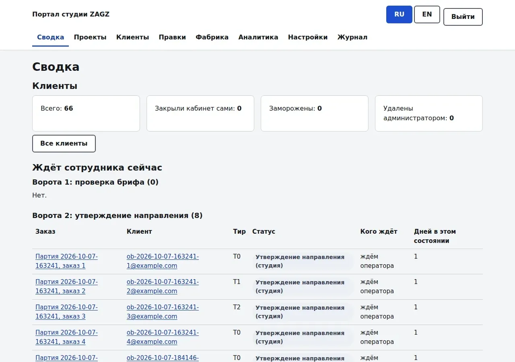This screenshot has width=515, height=362.
Task: Switch the portal language to EN
Action: (427, 14)
